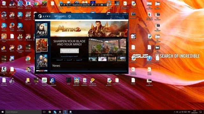Select the Common folder on the desktop

28,81
